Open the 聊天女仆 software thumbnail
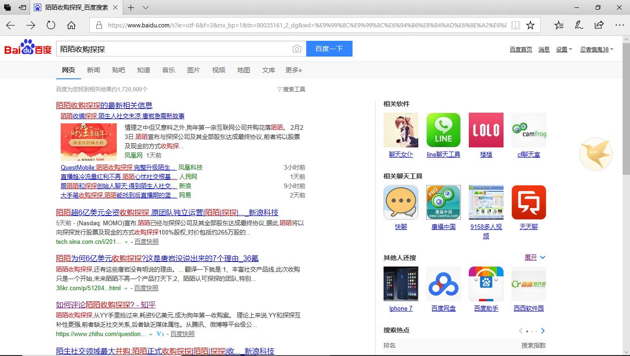Viewport: 630px width, 356px height. point(401,130)
